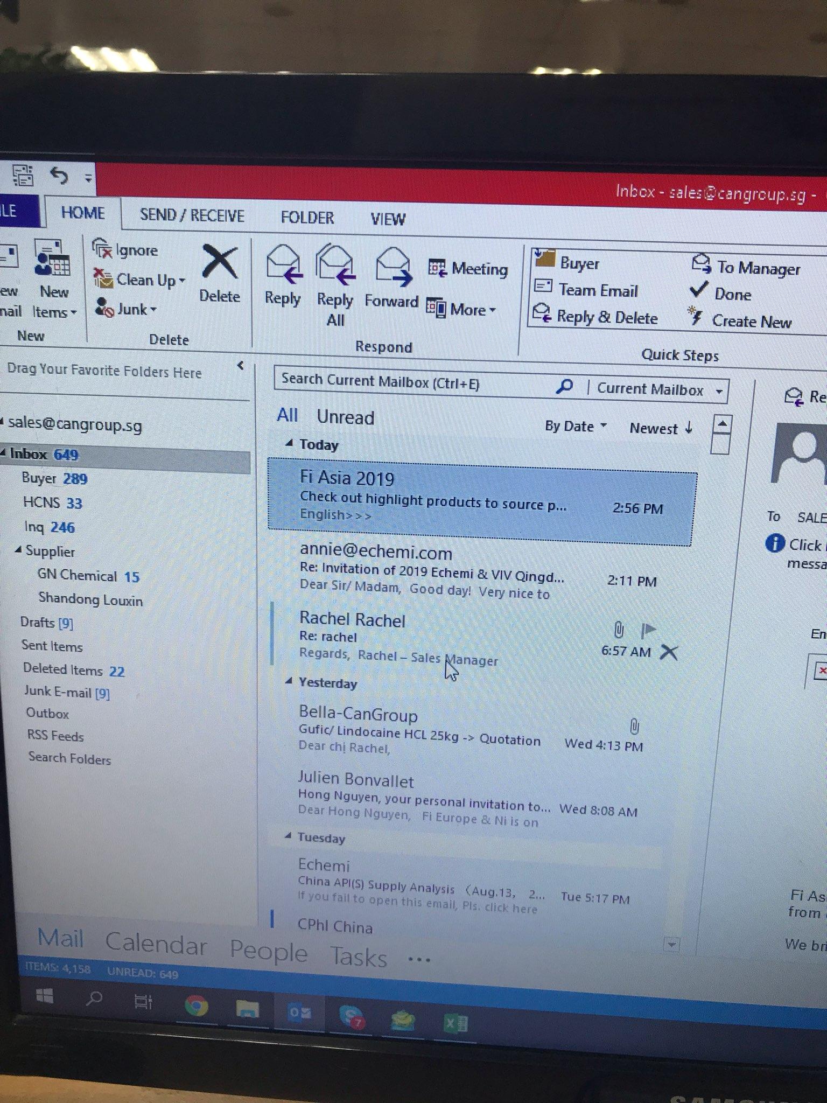Click the Undo arrow in quick access toolbar
The width and height of the screenshot is (827, 1103).
click(x=60, y=175)
